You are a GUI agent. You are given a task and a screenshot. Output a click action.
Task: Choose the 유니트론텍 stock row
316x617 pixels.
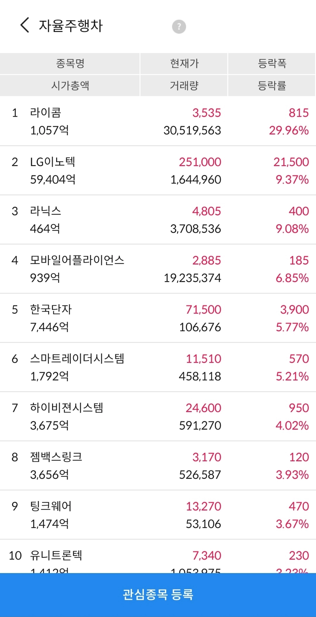coord(158,557)
